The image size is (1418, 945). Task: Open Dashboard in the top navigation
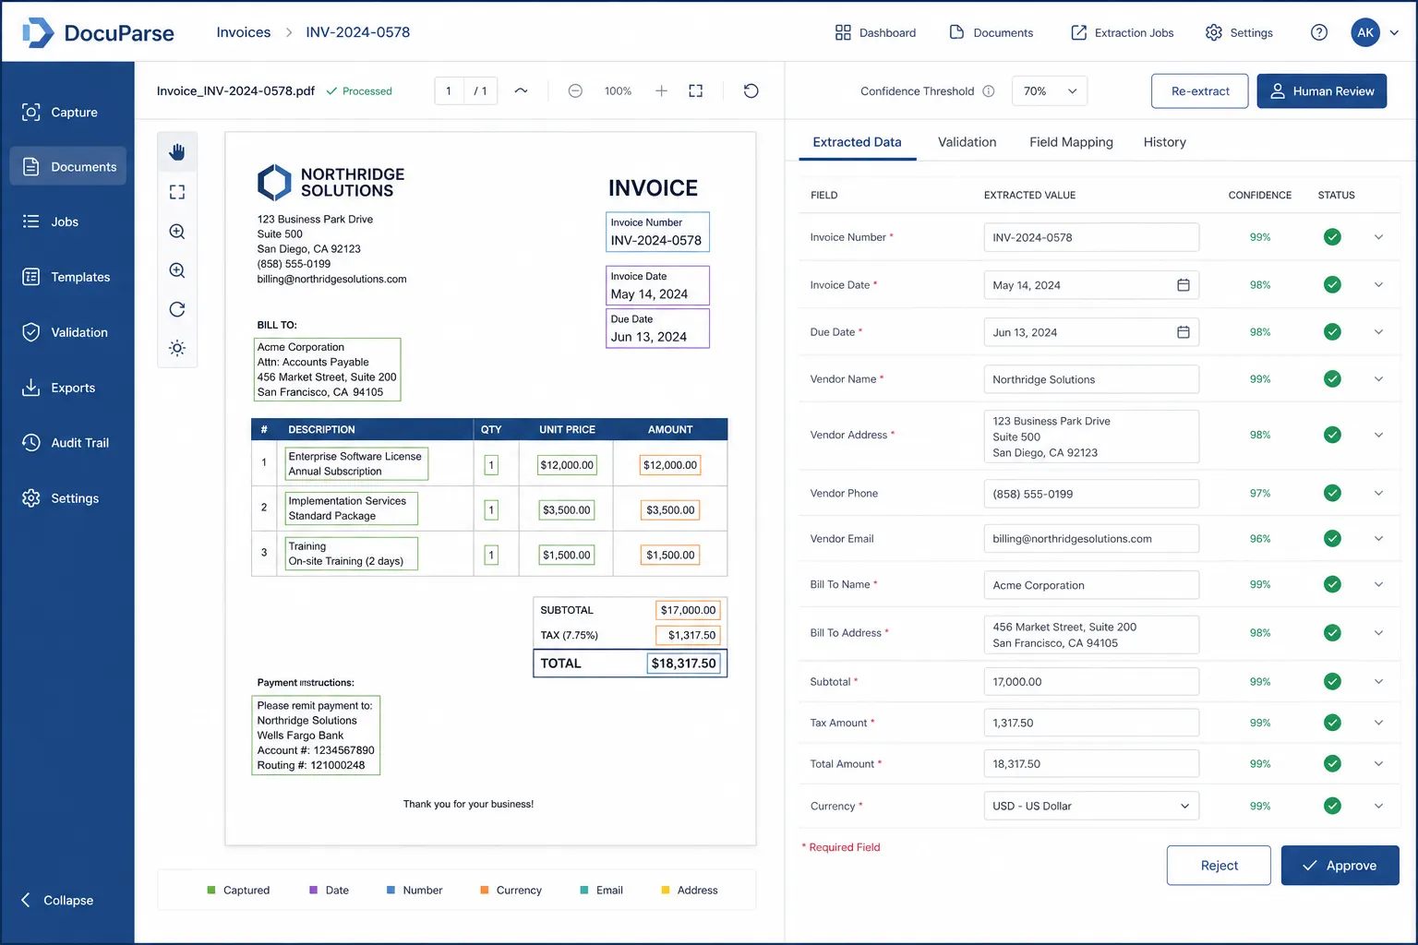875,32
